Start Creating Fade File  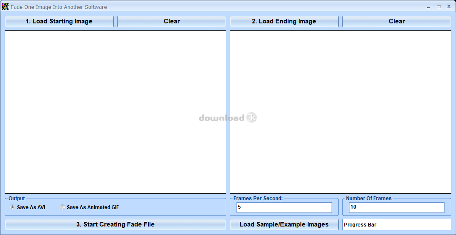coord(115,224)
